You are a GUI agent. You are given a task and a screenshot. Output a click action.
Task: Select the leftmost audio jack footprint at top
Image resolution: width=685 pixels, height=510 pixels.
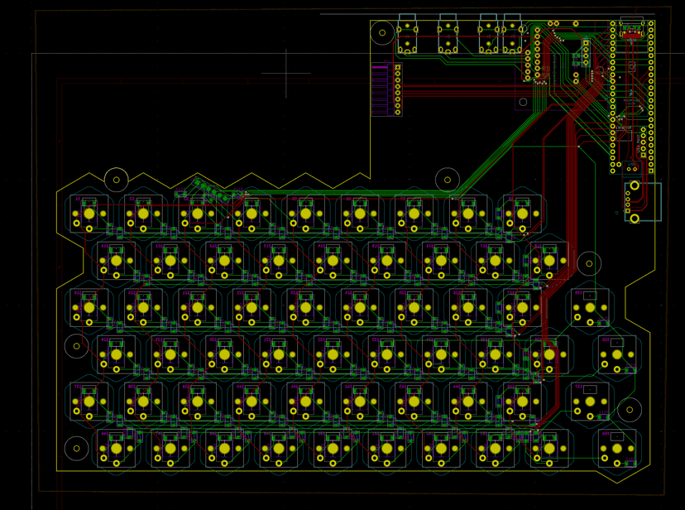407,36
